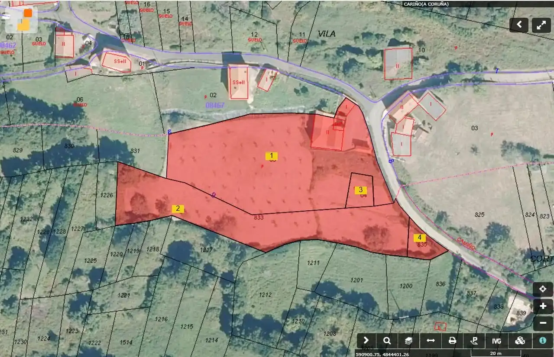Select parcel marker number 2
554x357 pixels.
178,209
